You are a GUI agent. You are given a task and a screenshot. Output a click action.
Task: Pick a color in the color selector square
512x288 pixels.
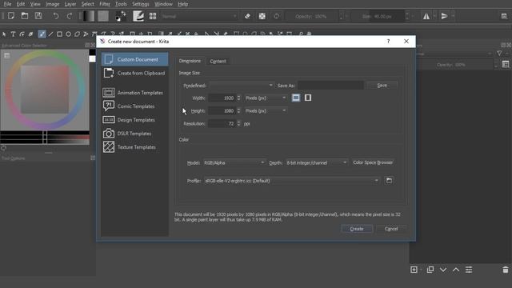pyautogui.click(x=45, y=89)
